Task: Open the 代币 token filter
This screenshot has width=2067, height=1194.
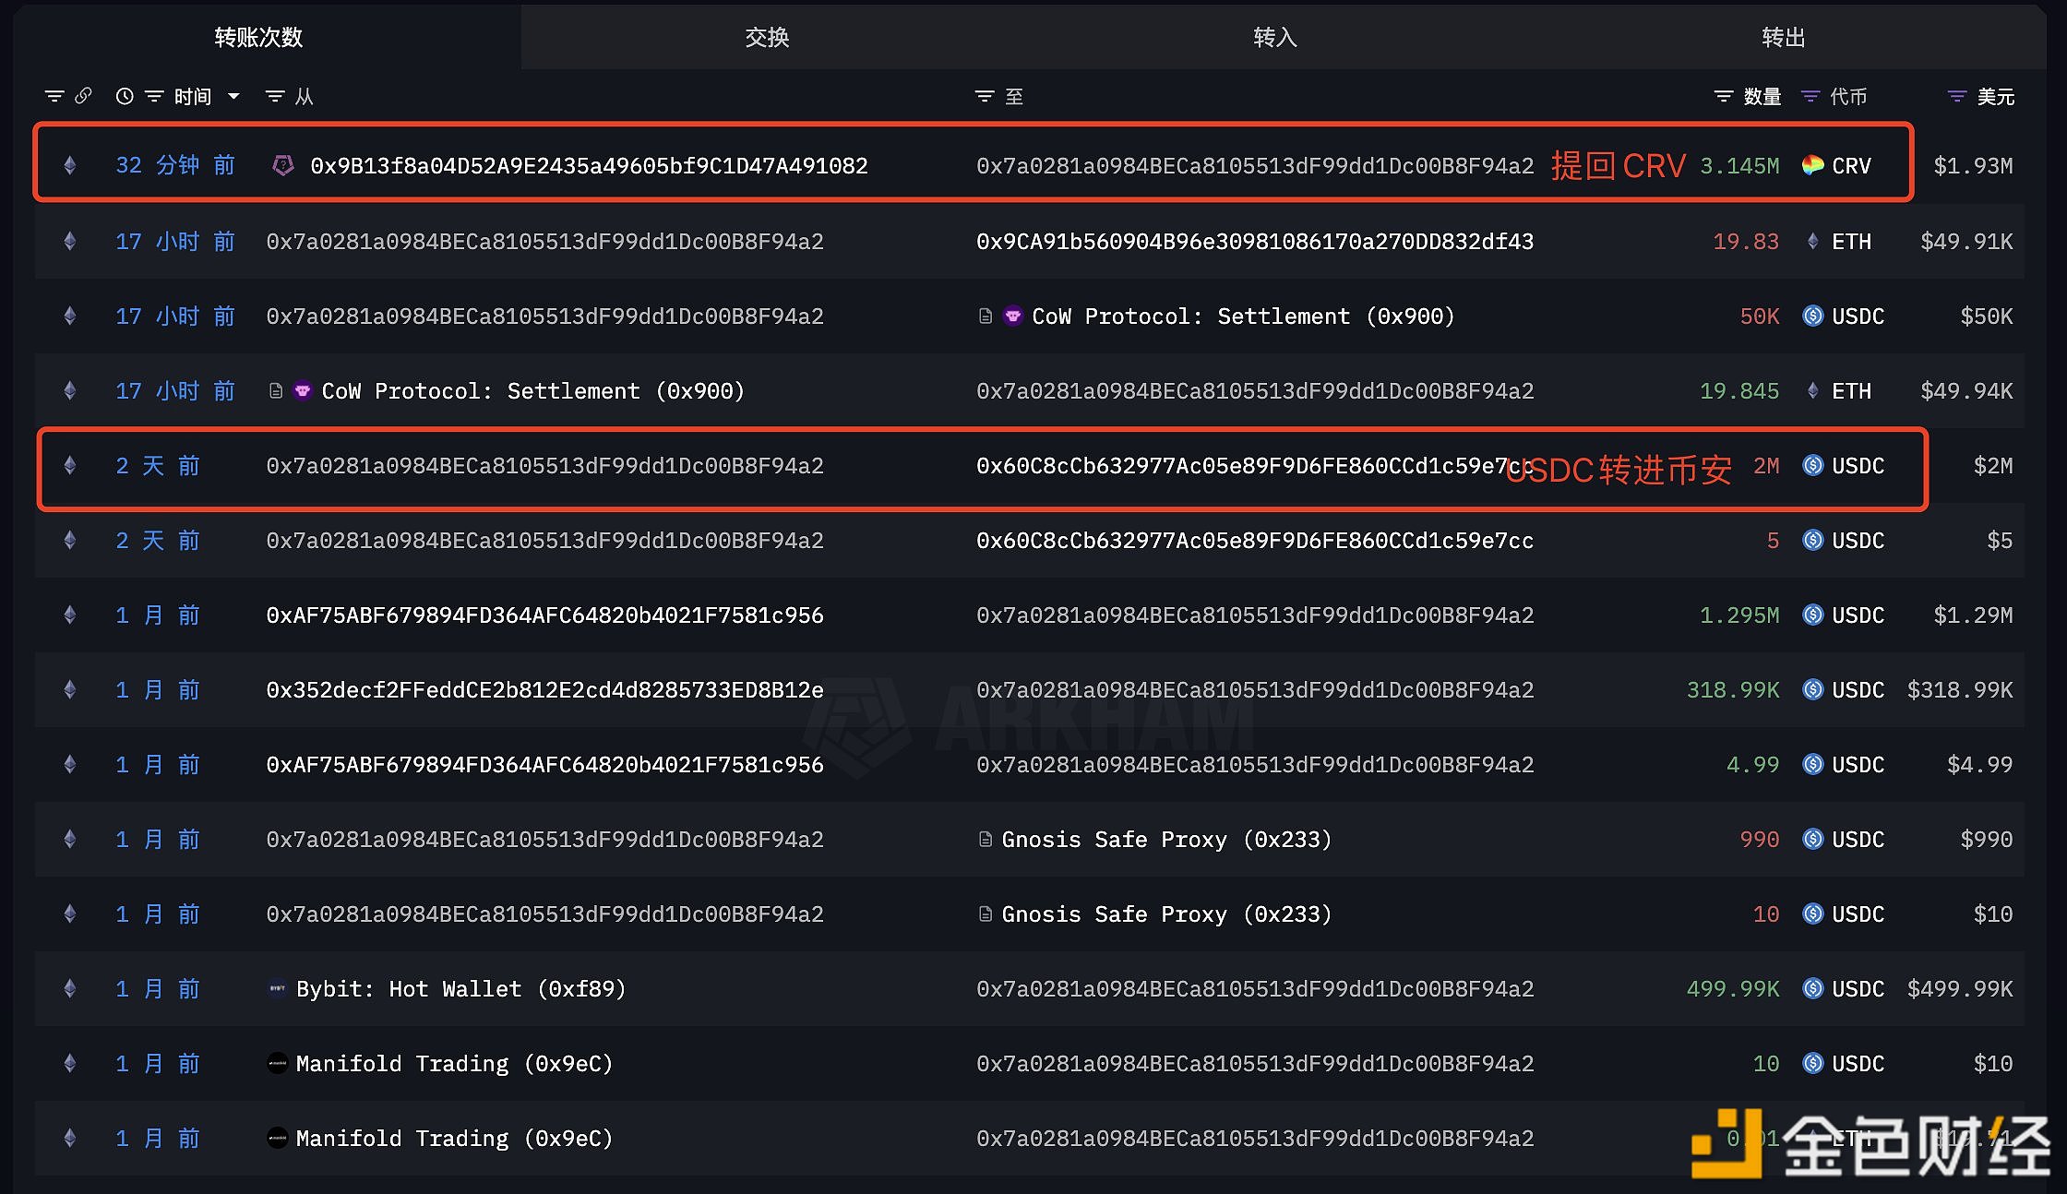Action: click(1810, 96)
